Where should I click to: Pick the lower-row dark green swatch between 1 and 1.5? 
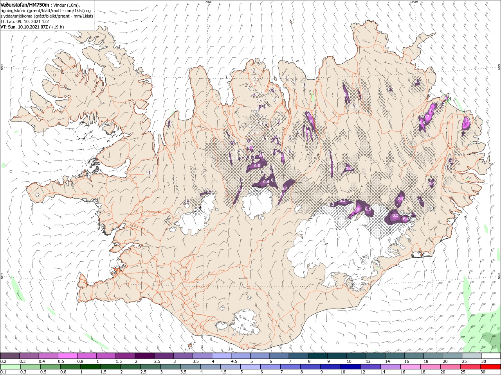pyautogui.click(x=90, y=367)
